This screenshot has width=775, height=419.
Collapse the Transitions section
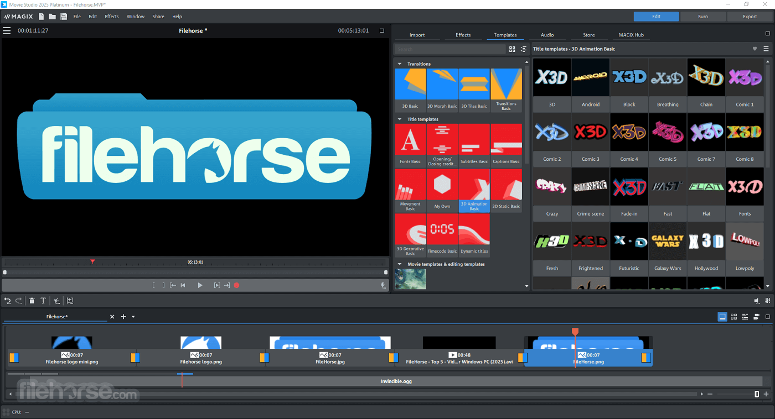400,64
